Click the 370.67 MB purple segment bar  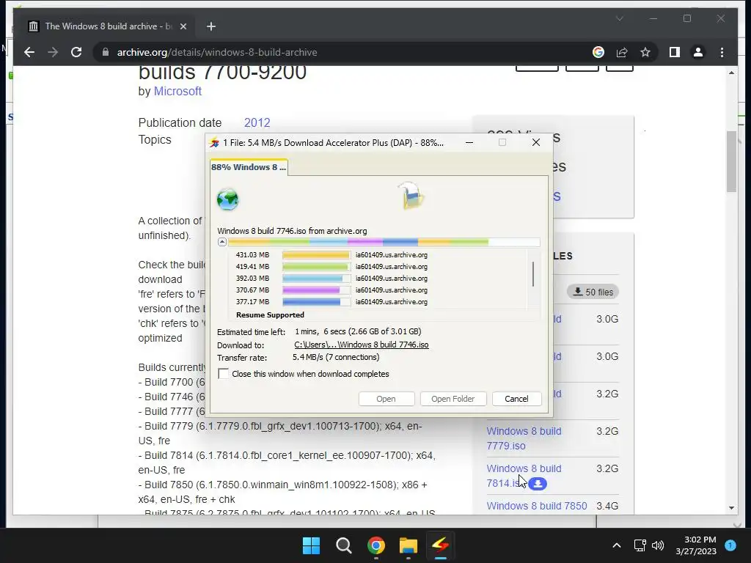pyautogui.click(x=316, y=290)
